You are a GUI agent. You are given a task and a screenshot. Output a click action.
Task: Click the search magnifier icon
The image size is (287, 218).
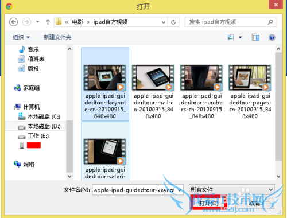(270, 22)
